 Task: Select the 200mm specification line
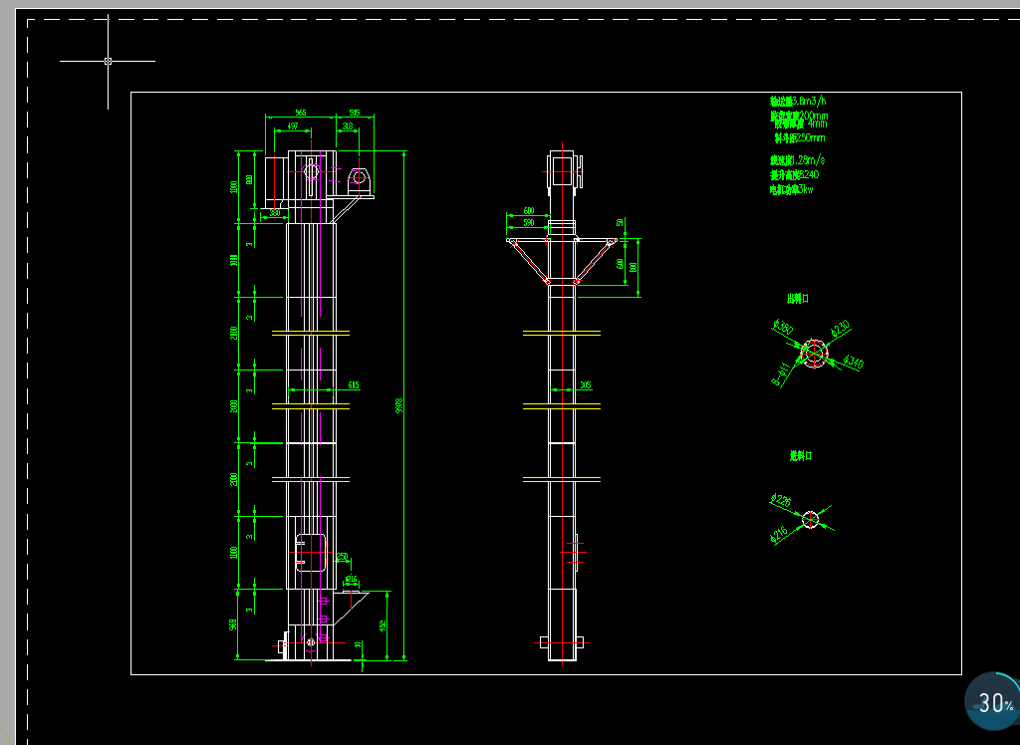800,116
